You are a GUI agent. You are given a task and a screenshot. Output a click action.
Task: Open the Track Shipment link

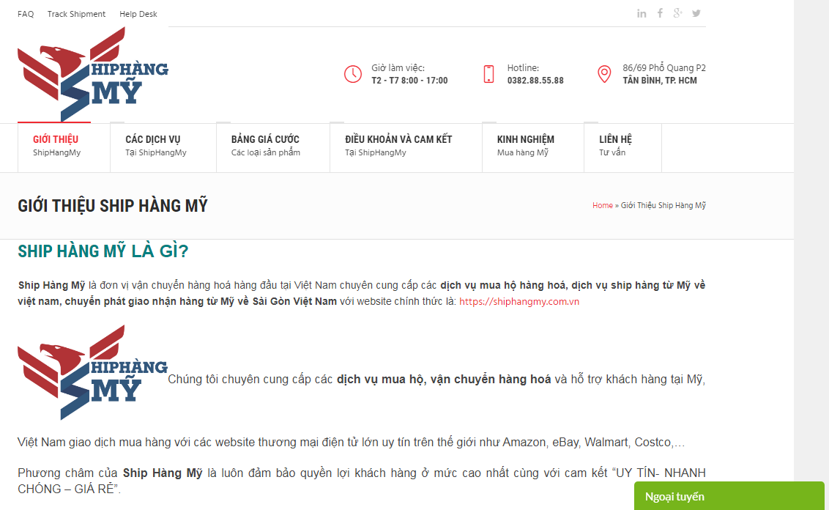76,14
